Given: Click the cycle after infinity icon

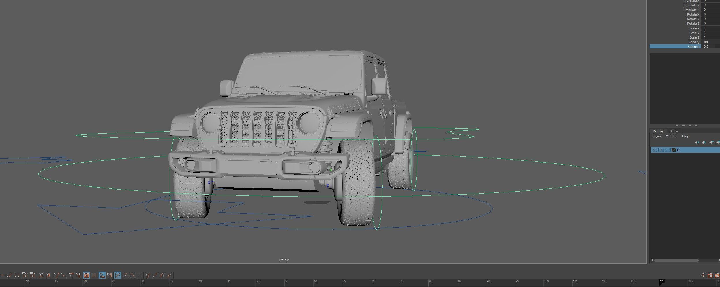Looking at the screenshot, I should click(162, 275).
